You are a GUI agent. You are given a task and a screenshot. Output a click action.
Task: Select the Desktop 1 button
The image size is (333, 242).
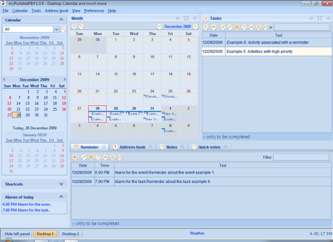pos(45,234)
